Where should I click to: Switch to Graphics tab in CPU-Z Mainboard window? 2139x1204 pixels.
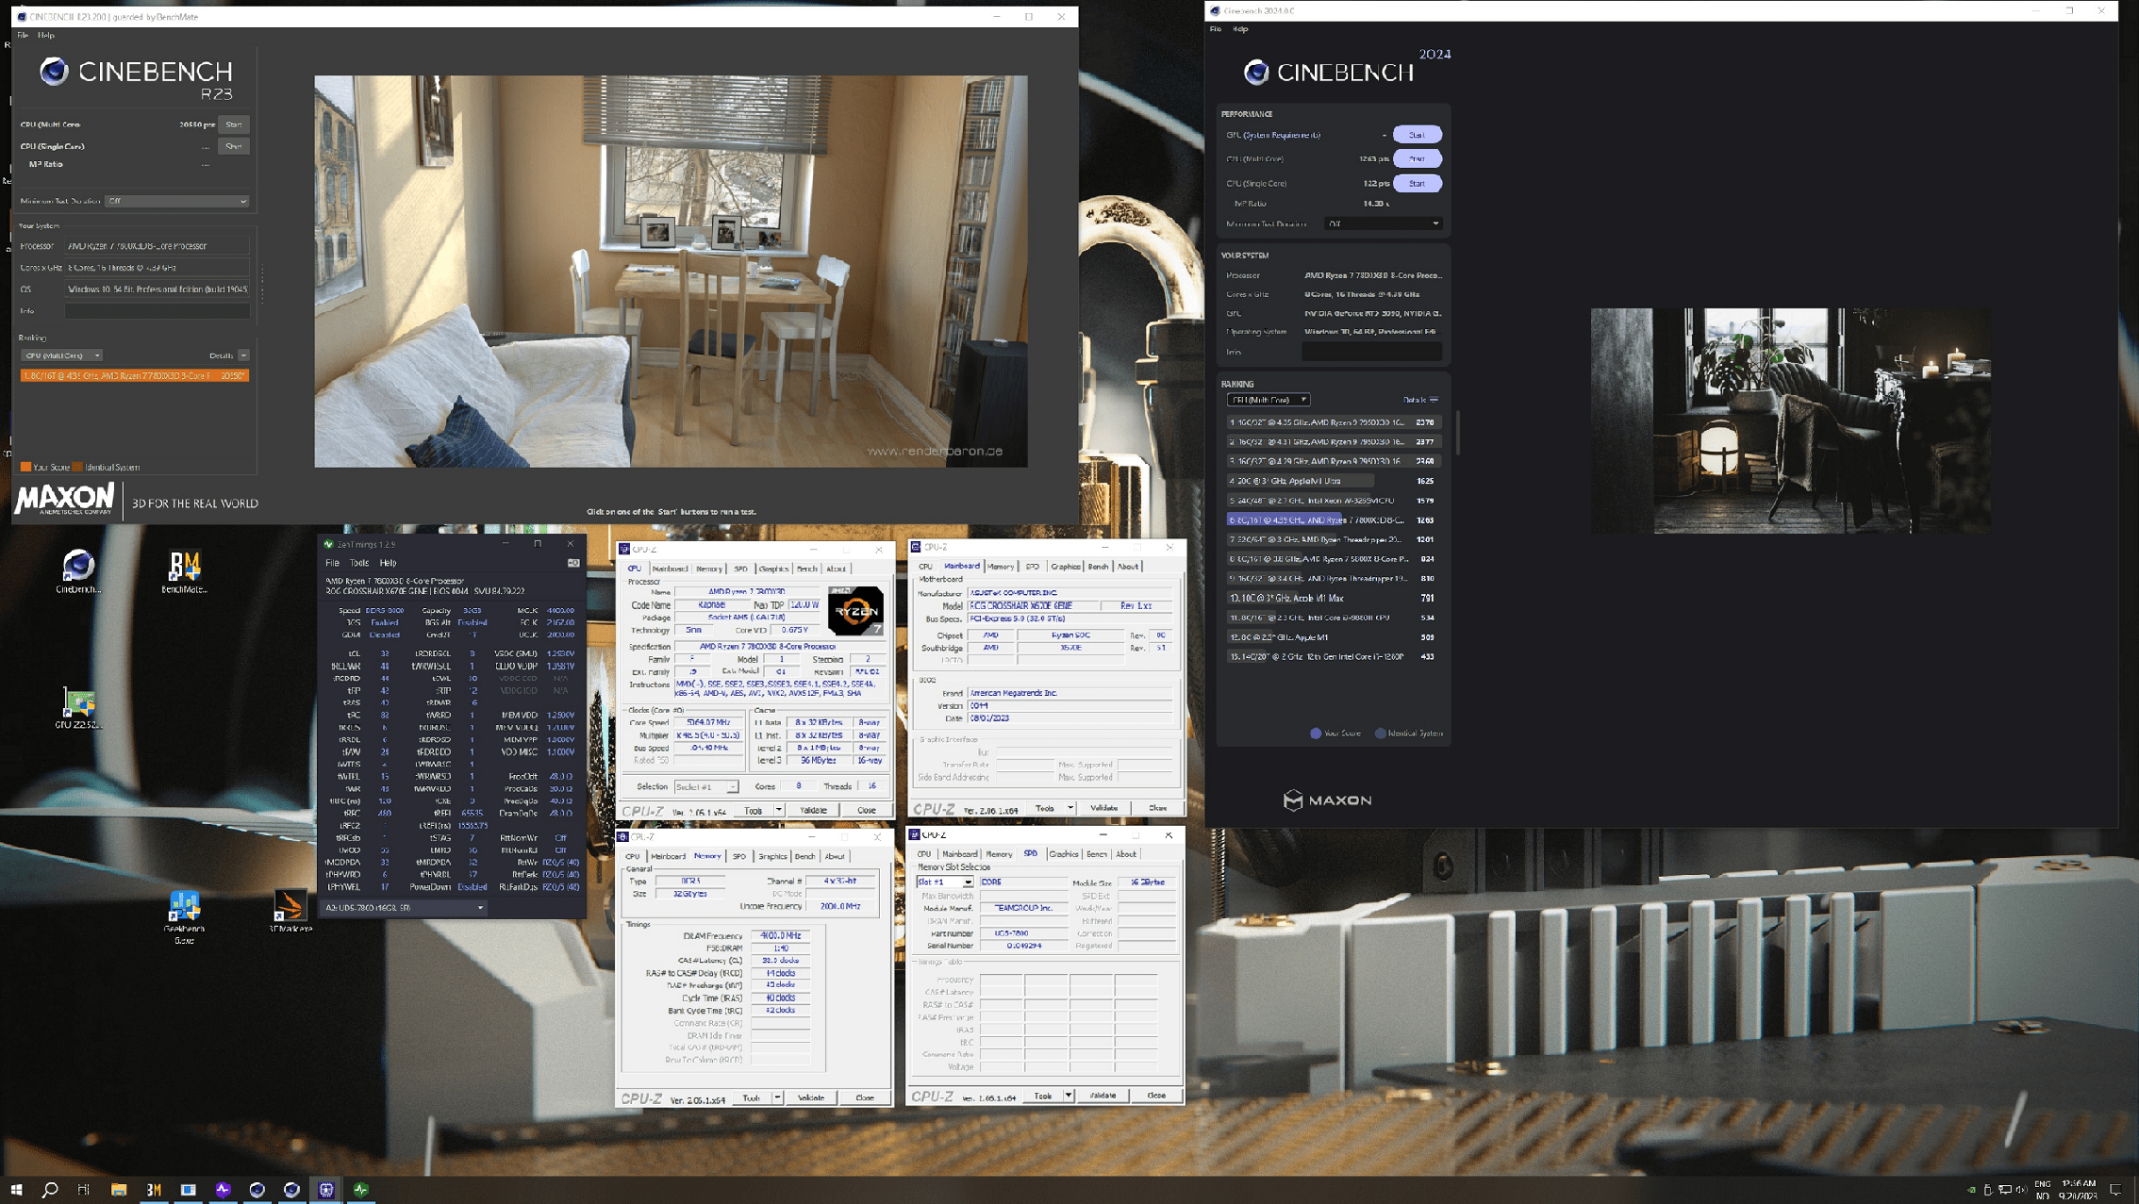point(1065,567)
